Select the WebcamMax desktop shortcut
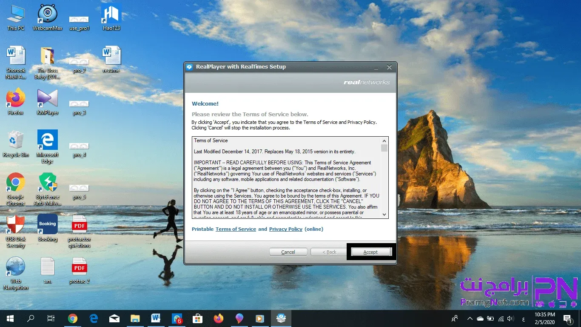The height and width of the screenshot is (327, 581). click(x=48, y=18)
